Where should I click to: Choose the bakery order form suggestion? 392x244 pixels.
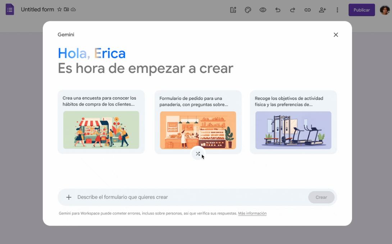click(x=198, y=122)
